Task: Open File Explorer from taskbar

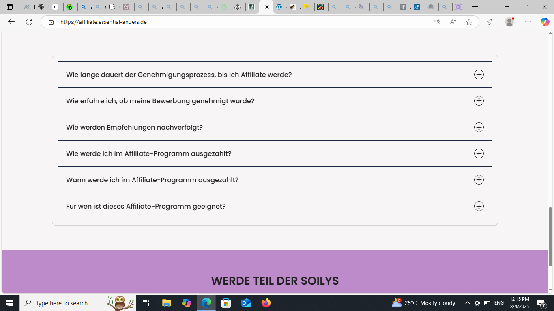Action: pyautogui.click(x=167, y=303)
